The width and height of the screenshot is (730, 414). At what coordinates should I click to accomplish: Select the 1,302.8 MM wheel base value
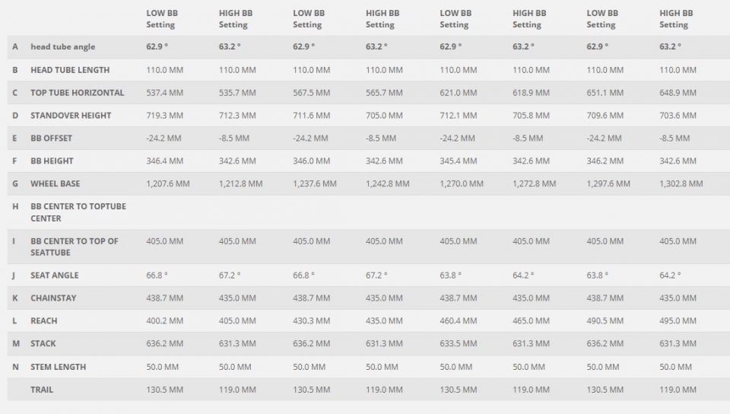(681, 184)
